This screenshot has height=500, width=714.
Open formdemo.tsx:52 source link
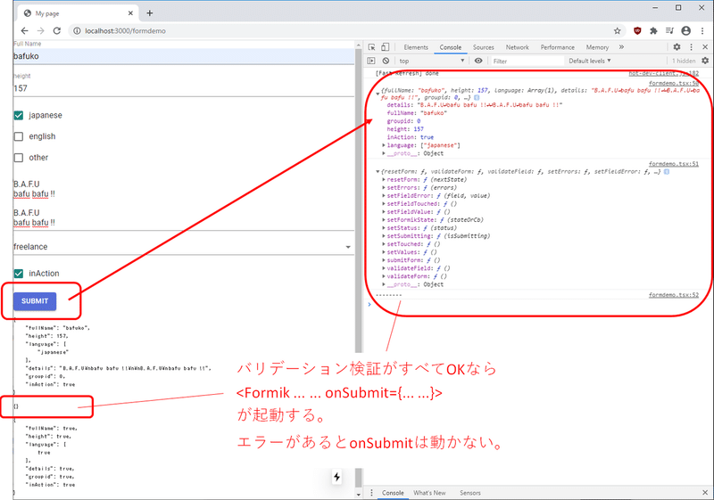pyautogui.click(x=674, y=295)
